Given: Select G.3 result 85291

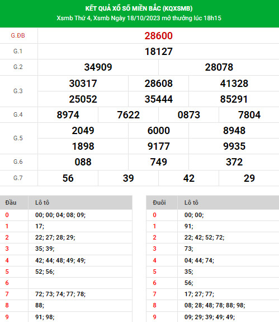Looking at the screenshot, I should coord(234,99).
